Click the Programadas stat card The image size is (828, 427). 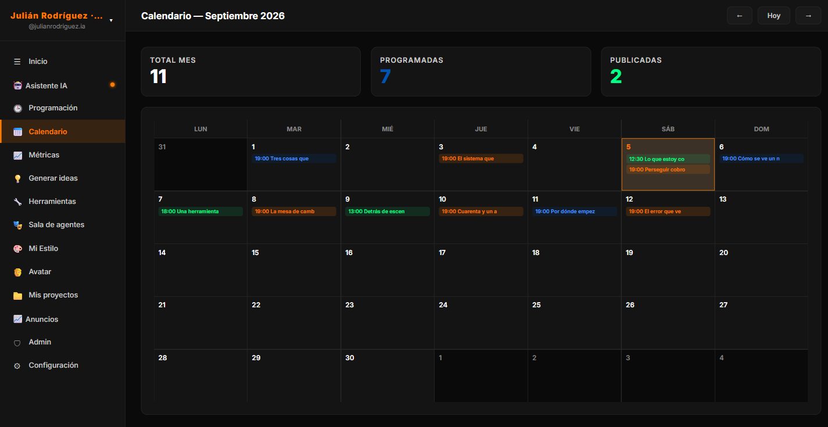click(481, 71)
